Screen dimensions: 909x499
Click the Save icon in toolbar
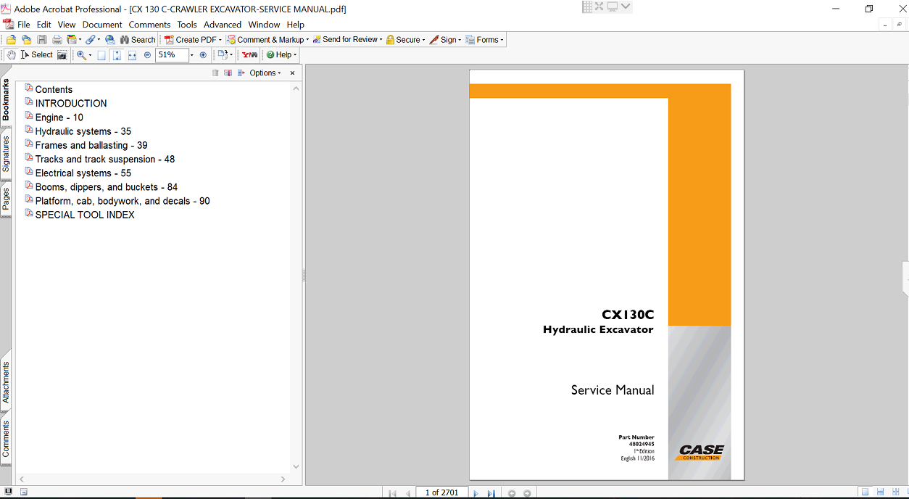tap(42, 40)
